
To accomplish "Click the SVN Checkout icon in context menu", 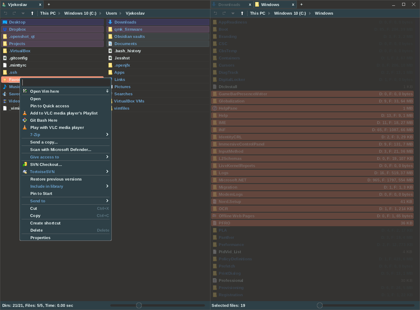I will pos(25,164).
